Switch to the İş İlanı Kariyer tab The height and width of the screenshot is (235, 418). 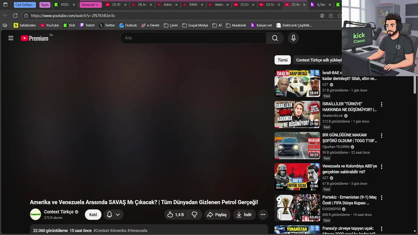click(x=321, y=5)
